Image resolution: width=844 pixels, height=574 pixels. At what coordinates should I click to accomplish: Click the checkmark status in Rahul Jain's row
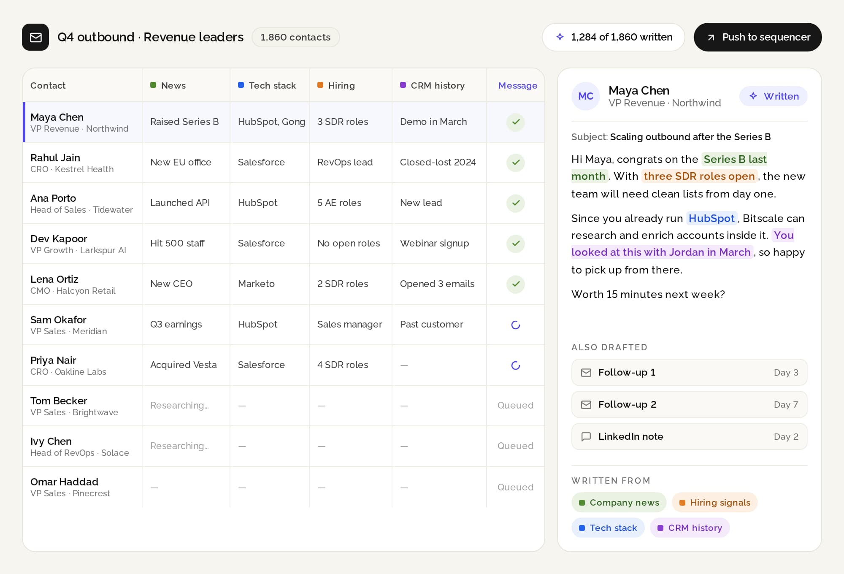click(515, 162)
